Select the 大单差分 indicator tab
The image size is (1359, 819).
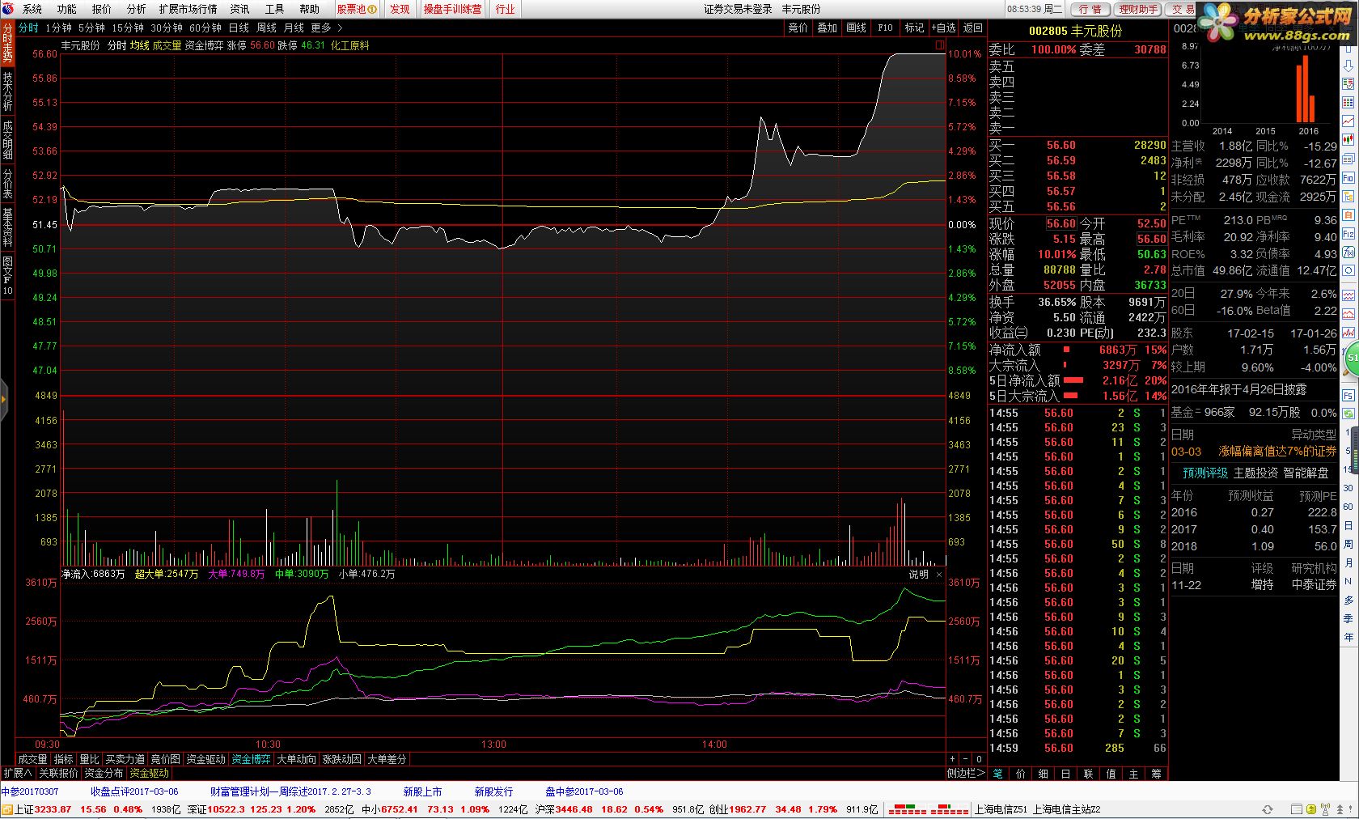pos(387,759)
